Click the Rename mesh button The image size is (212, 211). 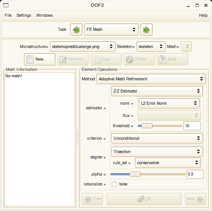(73, 59)
